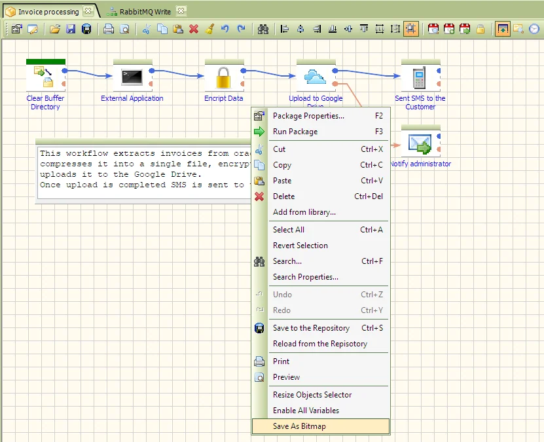Click the scissors cut toolbar icon

(x=147, y=29)
